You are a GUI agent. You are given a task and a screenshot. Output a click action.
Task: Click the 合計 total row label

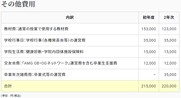(x=8, y=86)
